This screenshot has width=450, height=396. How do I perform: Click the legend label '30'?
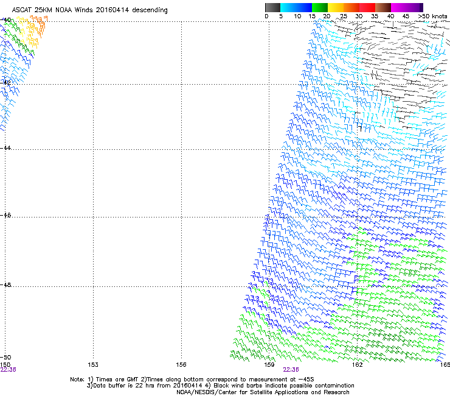pos(359,16)
